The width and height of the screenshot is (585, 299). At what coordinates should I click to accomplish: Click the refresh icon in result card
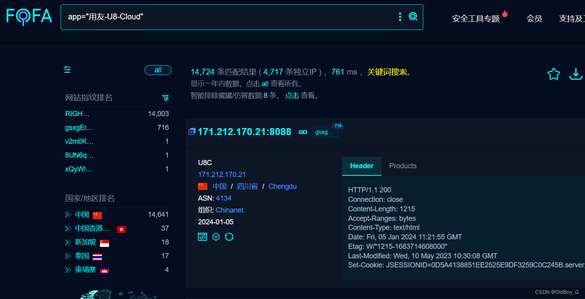point(229,237)
